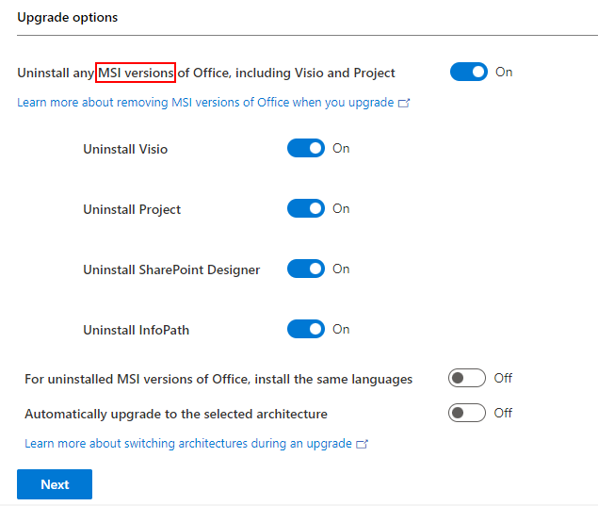
Task: Disable the Uninstall any MSI versions toggle
Action: pos(468,73)
